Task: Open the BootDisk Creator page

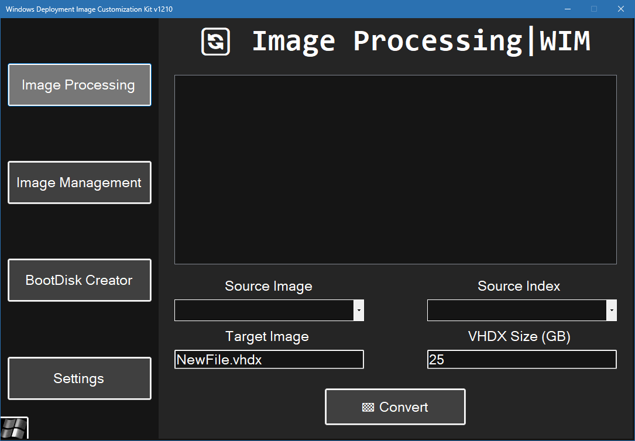Action: [80, 280]
